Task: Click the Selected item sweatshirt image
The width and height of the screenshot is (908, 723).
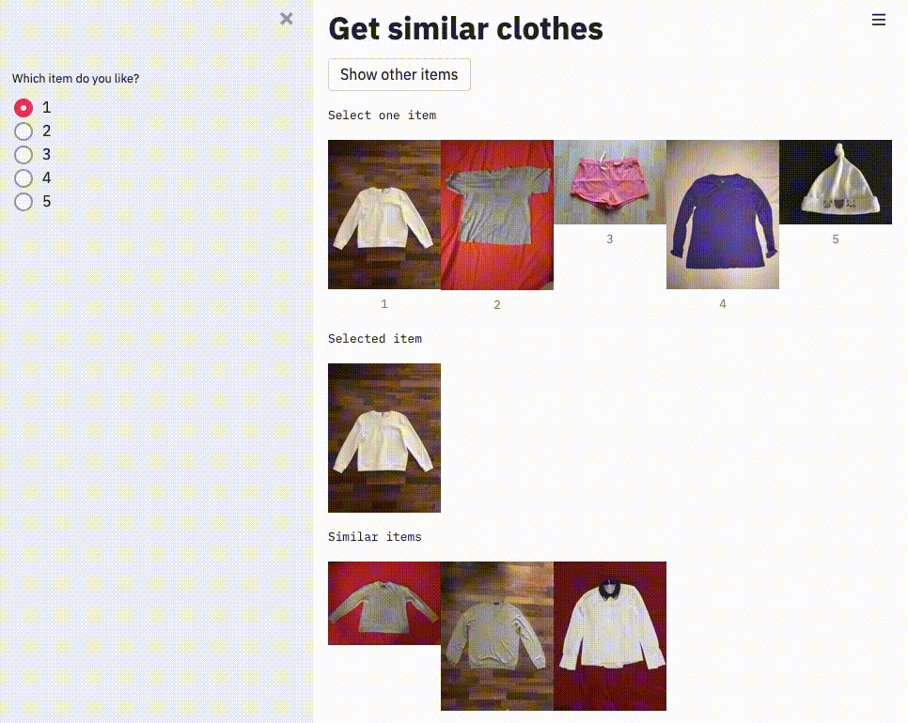Action: [x=384, y=438]
